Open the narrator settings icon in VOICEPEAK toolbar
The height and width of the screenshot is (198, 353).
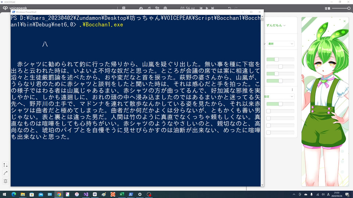coord(157,8)
